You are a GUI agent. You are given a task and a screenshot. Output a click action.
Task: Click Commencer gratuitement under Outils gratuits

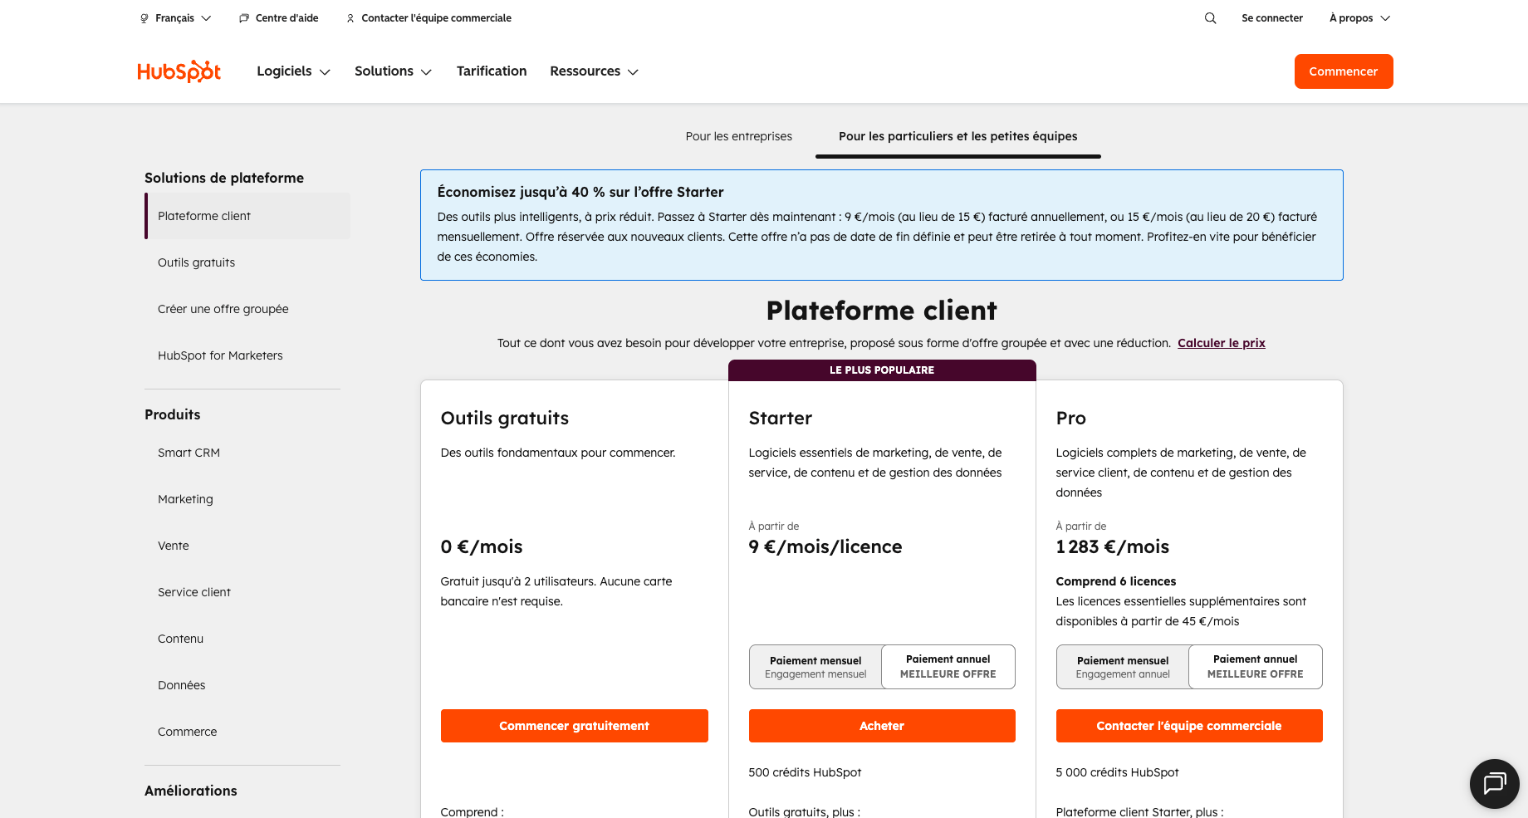[x=574, y=725]
